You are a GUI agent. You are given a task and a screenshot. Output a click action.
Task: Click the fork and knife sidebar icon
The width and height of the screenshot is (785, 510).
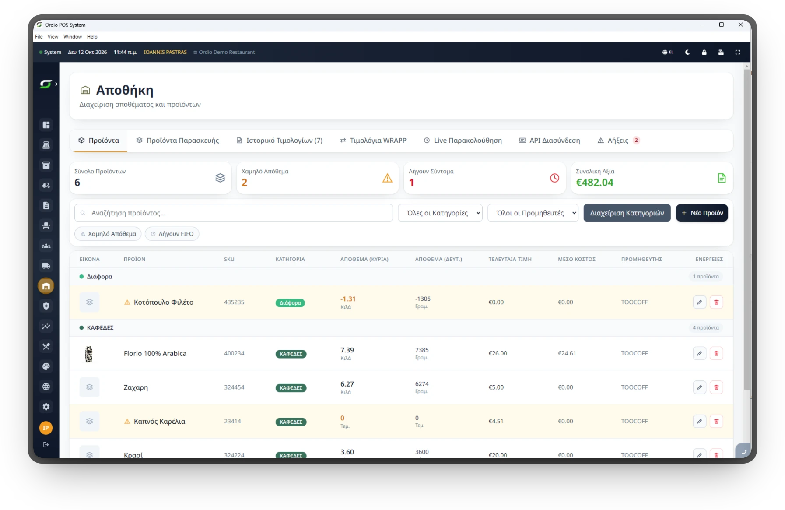(46, 347)
